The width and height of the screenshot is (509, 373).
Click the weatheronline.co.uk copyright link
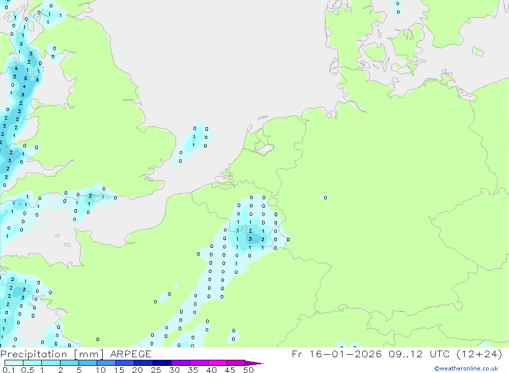pos(466,368)
